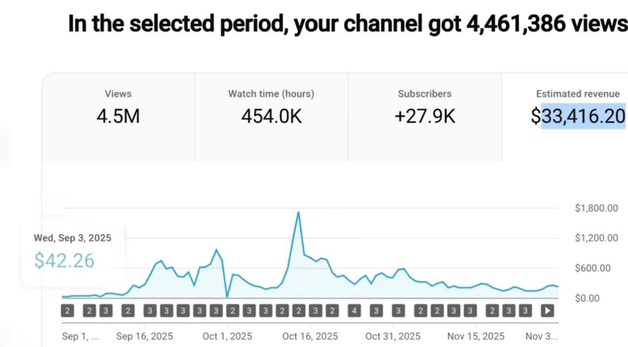Click the Oct 16, 2025 axis date label
Image resolution: width=628 pixels, height=347 pixels.
pos(310,336)
